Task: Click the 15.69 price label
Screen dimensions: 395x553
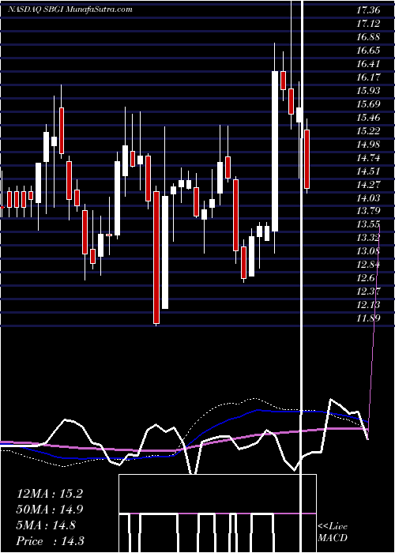Action: click(368, 103)
